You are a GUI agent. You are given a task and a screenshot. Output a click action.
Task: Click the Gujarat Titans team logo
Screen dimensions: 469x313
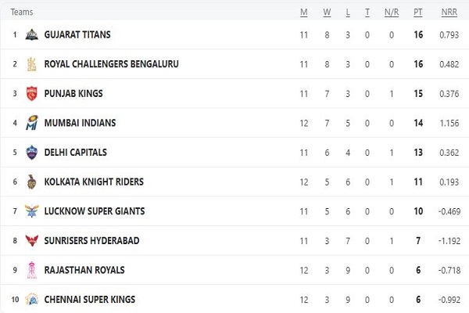coord(32,34)
